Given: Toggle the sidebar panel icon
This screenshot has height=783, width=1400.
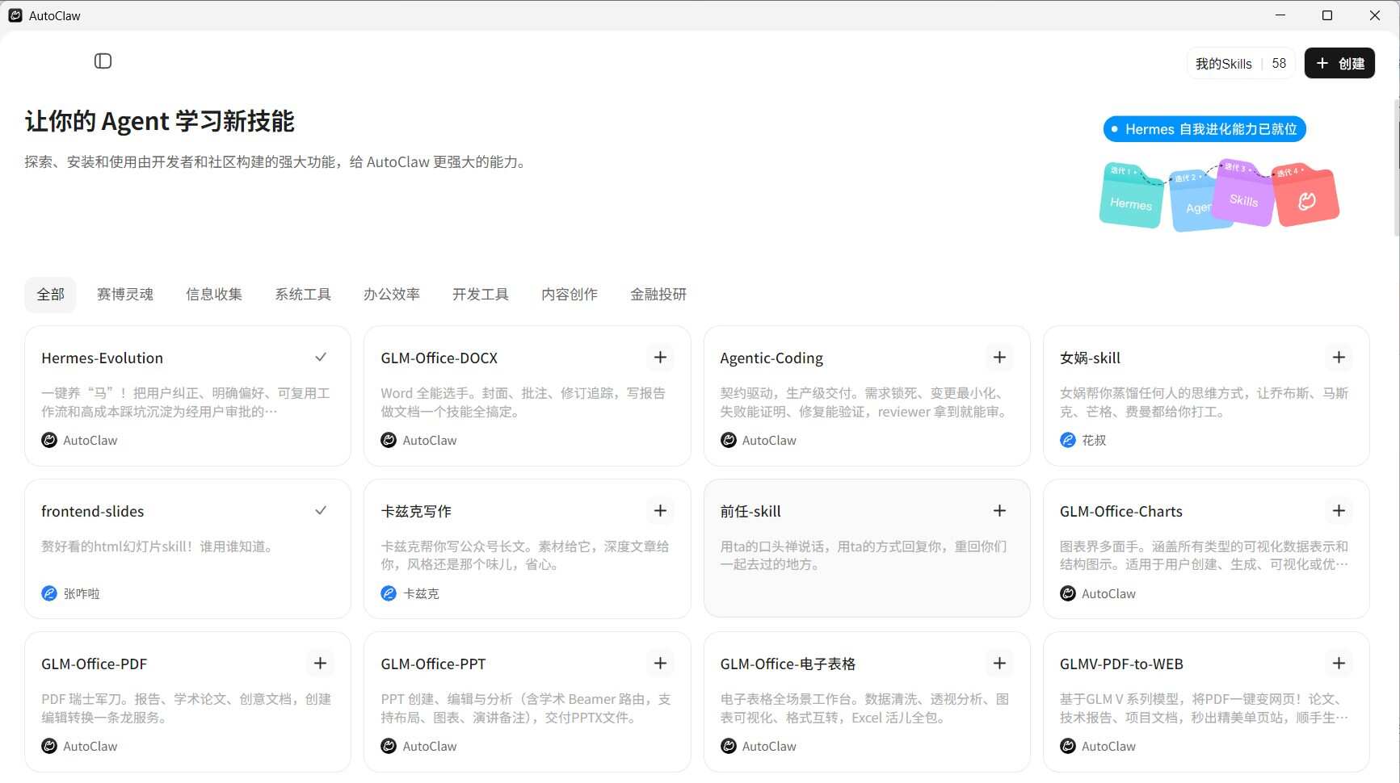Looking at the screenshot, I should click(x=103, y=61).
